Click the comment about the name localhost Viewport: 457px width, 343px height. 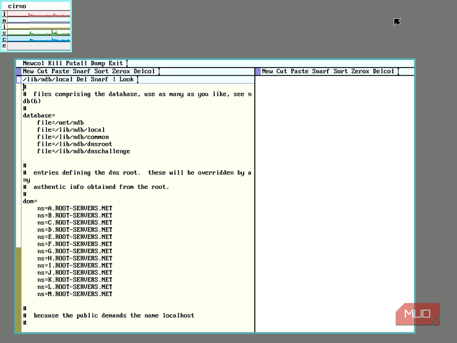[109, 316]
